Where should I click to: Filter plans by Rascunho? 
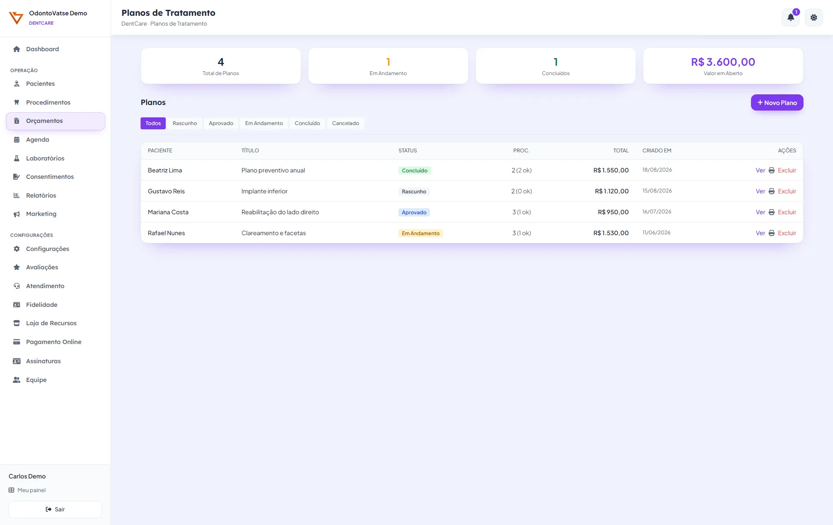pos(185,123)
